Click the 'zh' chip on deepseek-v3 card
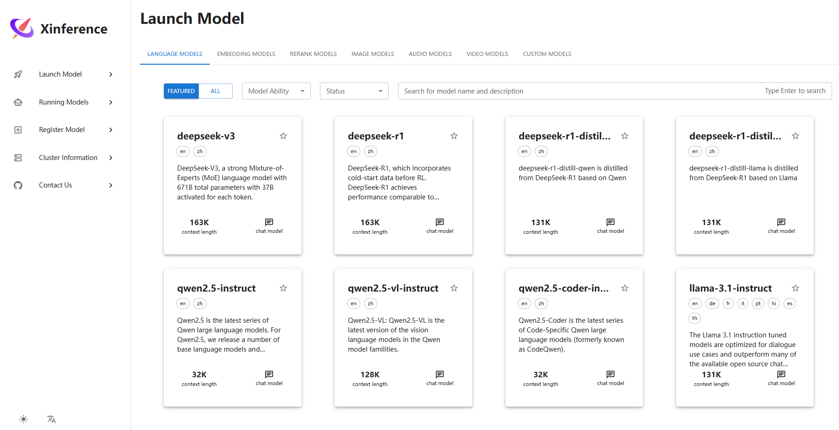 pyautogui.click(x=200, y=151)
